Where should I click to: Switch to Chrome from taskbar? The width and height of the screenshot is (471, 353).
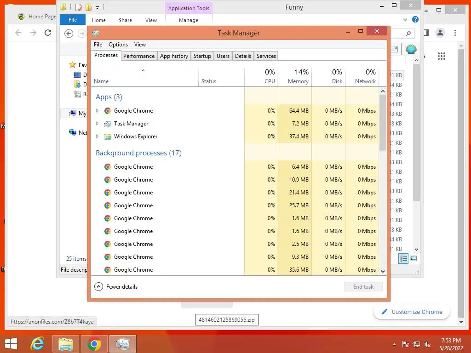pos(94,344)
